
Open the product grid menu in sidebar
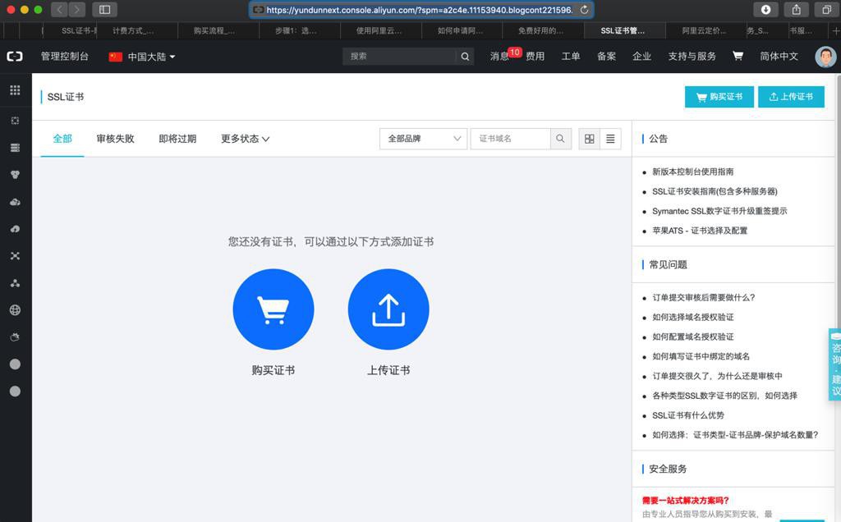[15, 90]
